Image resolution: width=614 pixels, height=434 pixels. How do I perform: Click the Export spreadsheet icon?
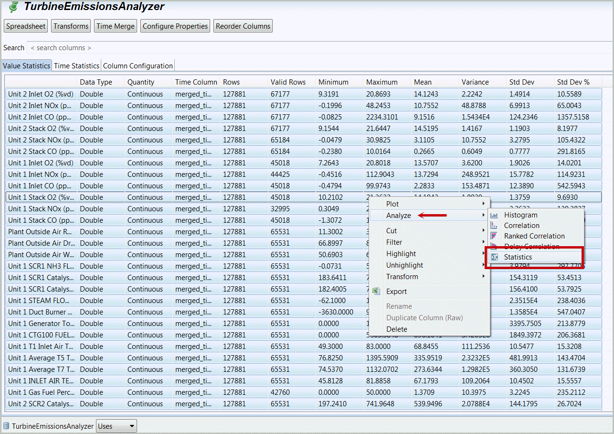click(x=376, y=292)
